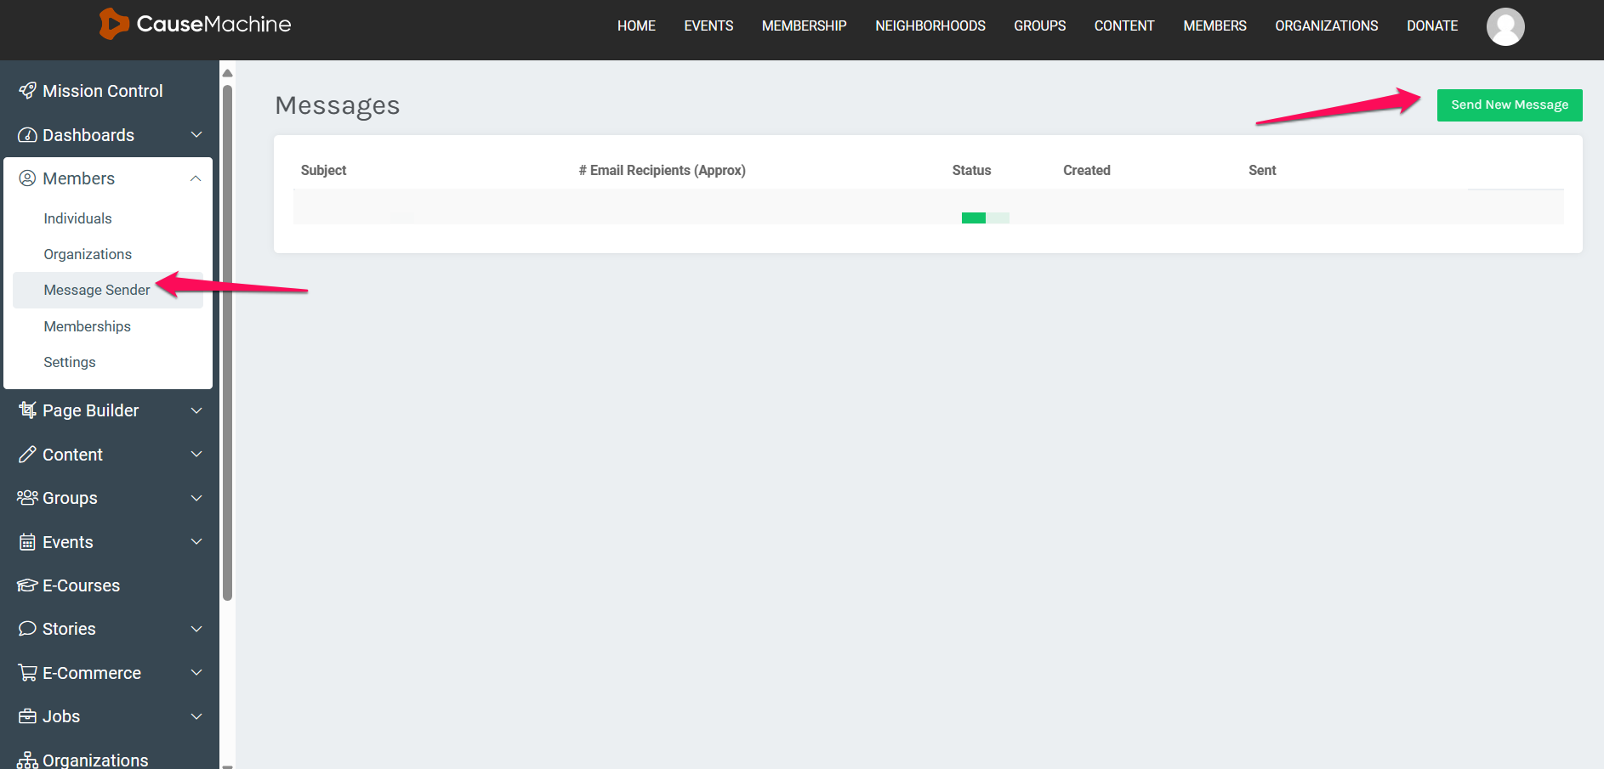
Task: Click the Organizations hierarchy icon in sidebar
Action: tap(27, 760)
